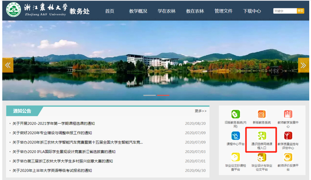Click the date 2020/07/03

[195, 152]
